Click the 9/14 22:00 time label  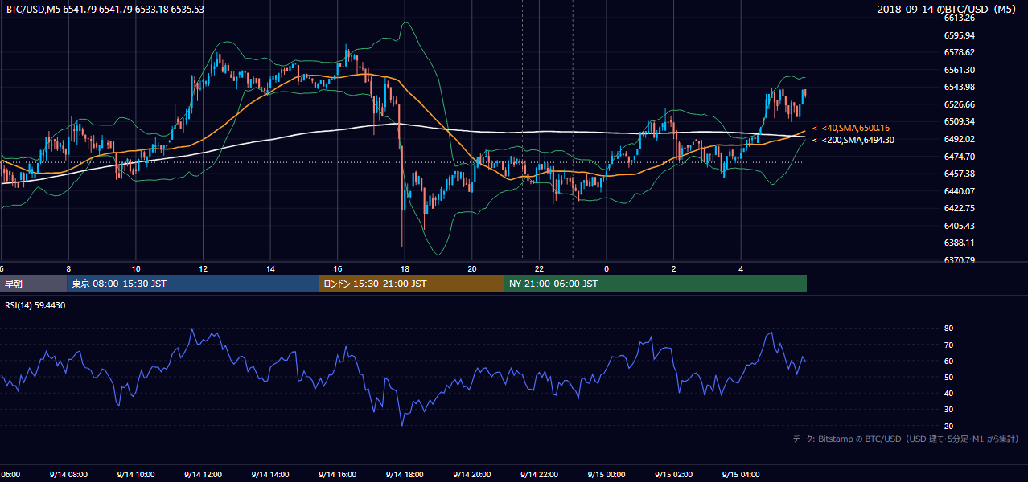pos(540,474)
